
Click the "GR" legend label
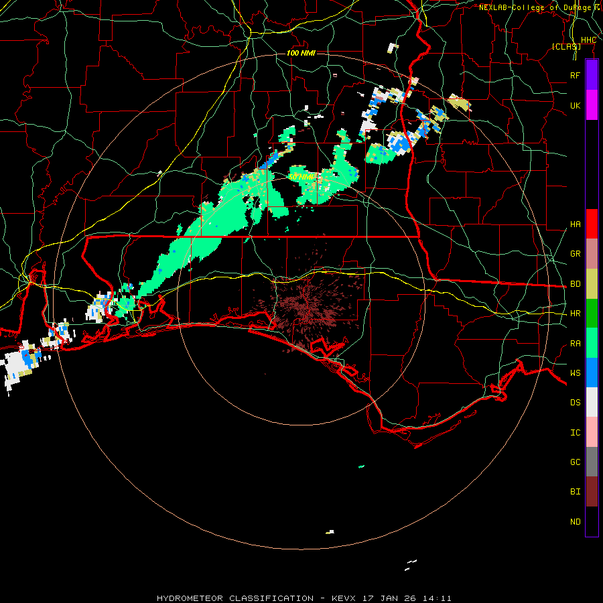point(576,254)
